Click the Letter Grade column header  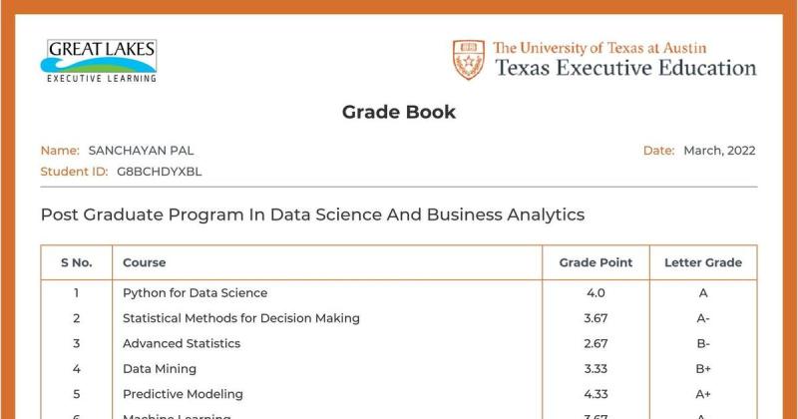703,262
